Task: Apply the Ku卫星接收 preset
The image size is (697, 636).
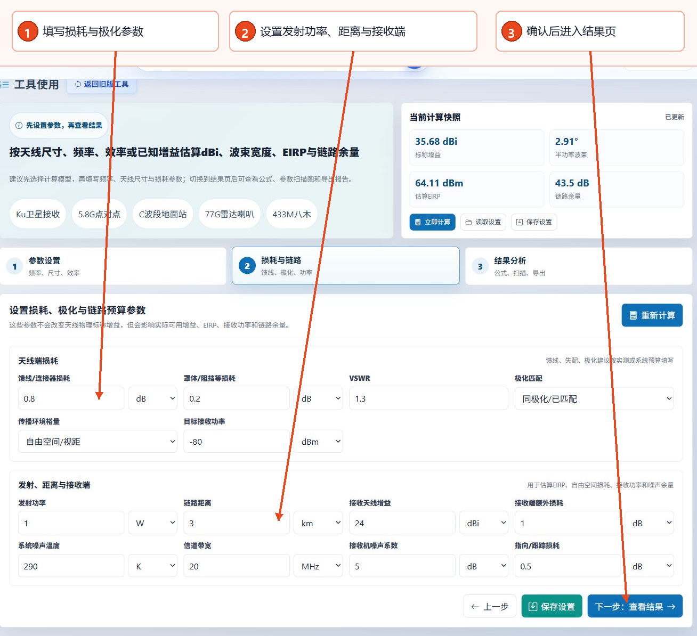Action: [x=38, y=214]
